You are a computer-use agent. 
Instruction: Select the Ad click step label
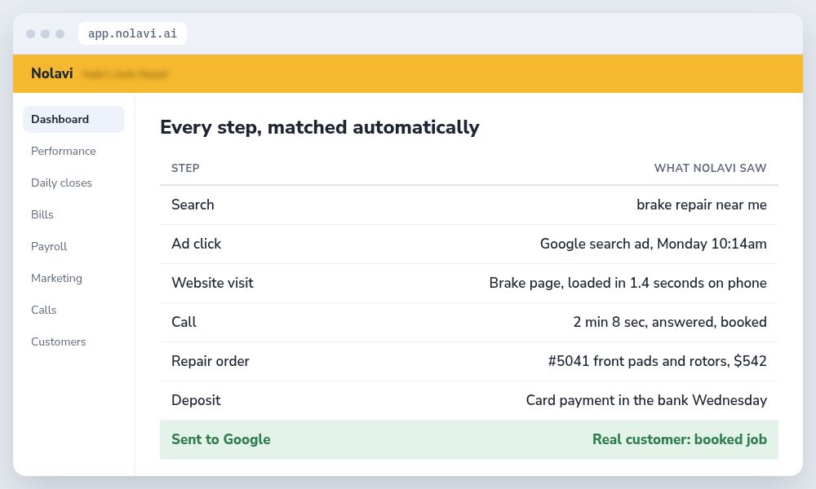(x=196, y=244)
